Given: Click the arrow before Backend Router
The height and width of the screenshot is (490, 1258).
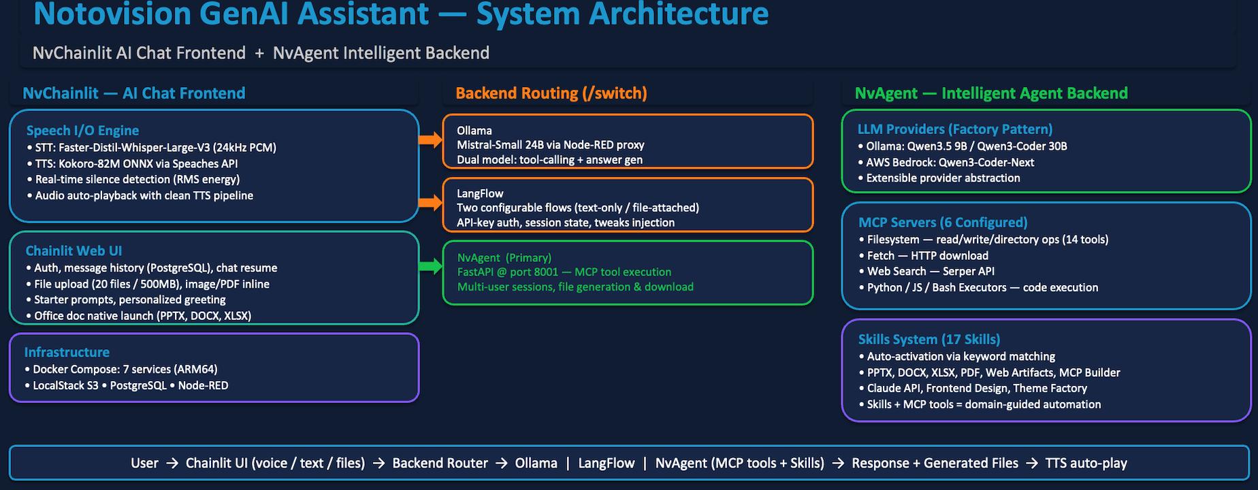Looking at the screenshot, I should (x=379, y=463).
